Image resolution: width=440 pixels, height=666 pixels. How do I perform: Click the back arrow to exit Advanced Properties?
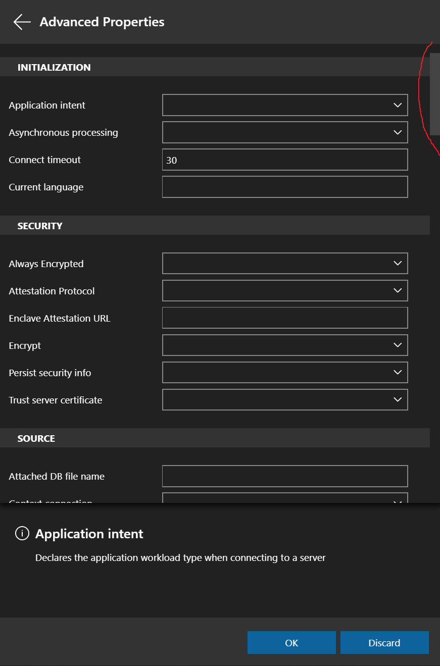click(21, 22)
